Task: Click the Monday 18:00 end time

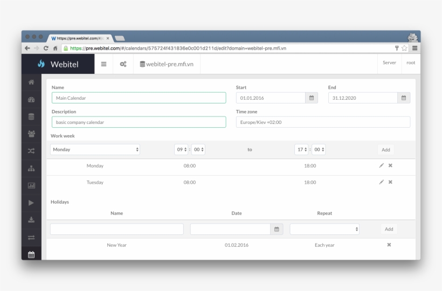Action: click(310, 165)
